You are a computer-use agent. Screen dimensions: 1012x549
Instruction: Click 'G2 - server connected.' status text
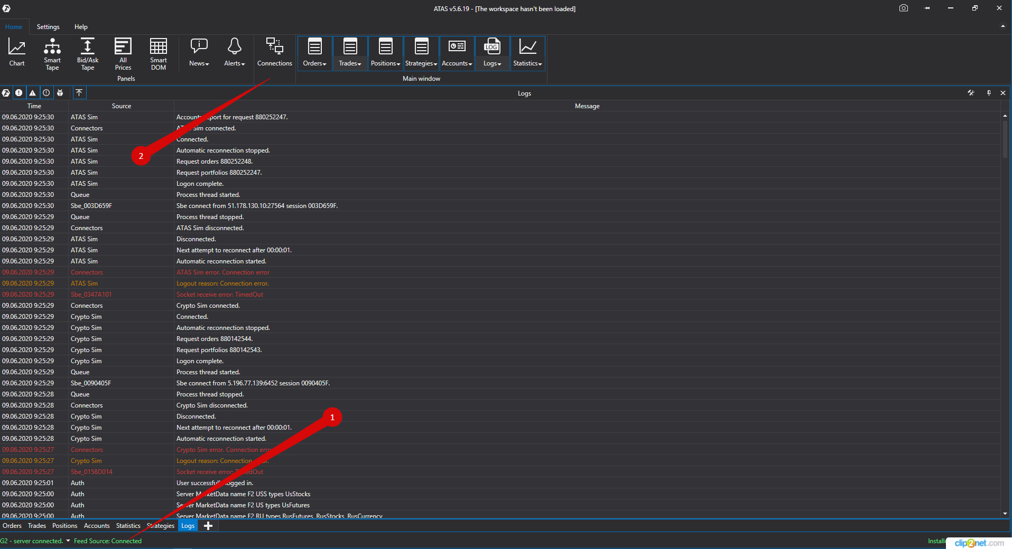point(32,541)
